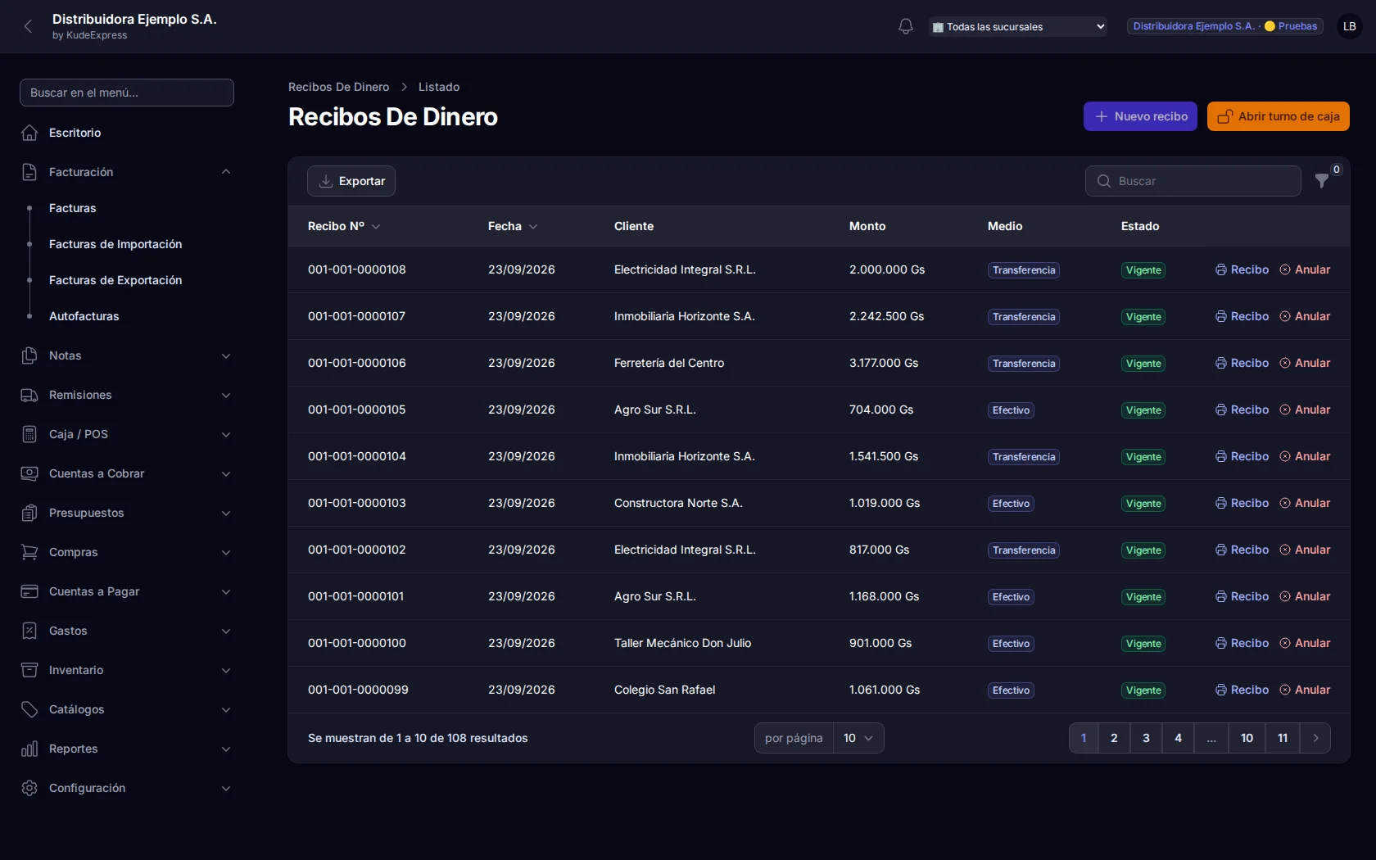Screen dimensions: 1376x860
Task: Click the Compras cart icon
Action: [29, 552]
